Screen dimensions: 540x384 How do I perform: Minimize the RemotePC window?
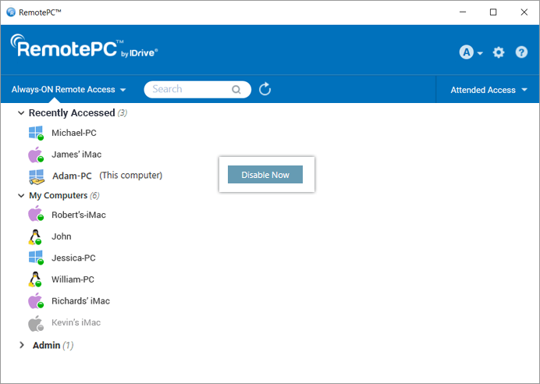point(463,12)
